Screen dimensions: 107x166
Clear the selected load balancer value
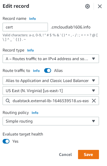(x=94, y=101)
